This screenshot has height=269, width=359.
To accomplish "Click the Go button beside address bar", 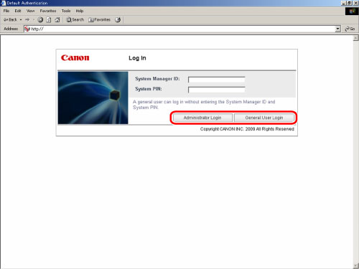I will point(350,29).
